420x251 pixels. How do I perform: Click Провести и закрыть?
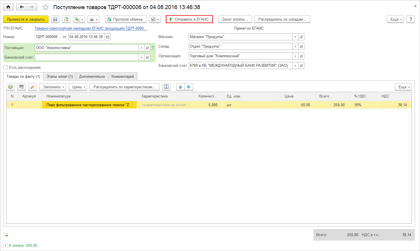coord(26,19)
